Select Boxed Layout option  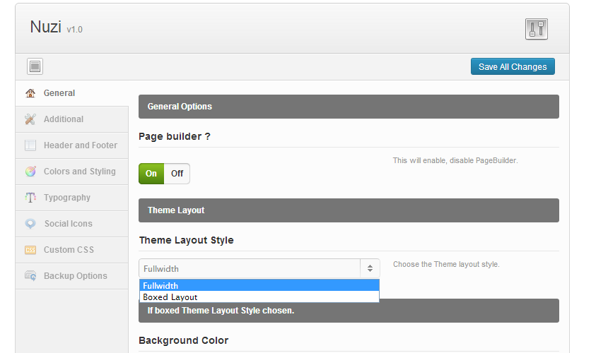[x=259, y=297]
